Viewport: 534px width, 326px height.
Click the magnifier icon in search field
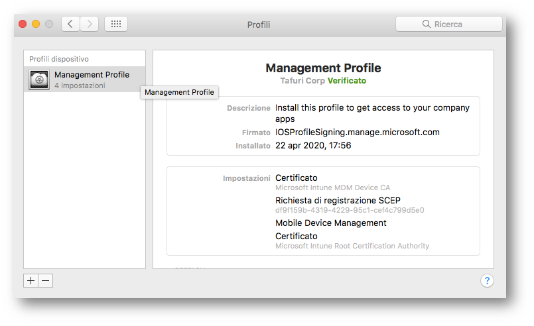[427, 24]
